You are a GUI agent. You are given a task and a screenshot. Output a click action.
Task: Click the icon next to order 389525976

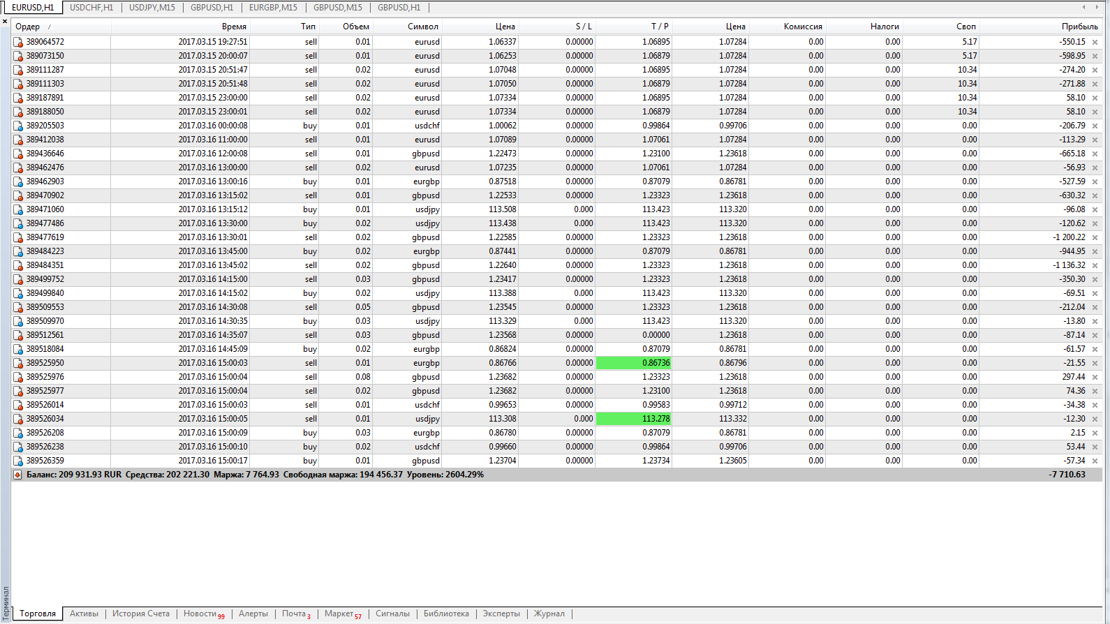(x=18, y=378)
